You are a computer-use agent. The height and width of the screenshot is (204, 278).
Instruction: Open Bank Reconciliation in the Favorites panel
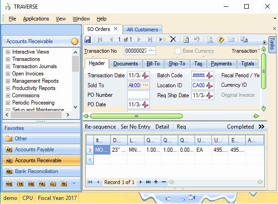36,171
